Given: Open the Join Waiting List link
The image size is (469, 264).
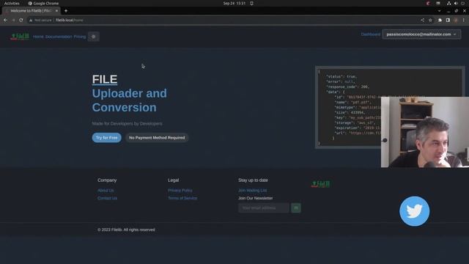Looking at the screenshot, I should (x=252, y=191).
